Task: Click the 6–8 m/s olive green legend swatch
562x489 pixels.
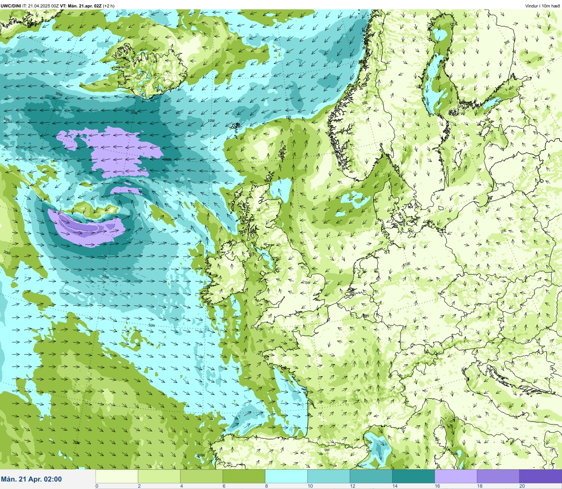Action: tap(244, 477)
